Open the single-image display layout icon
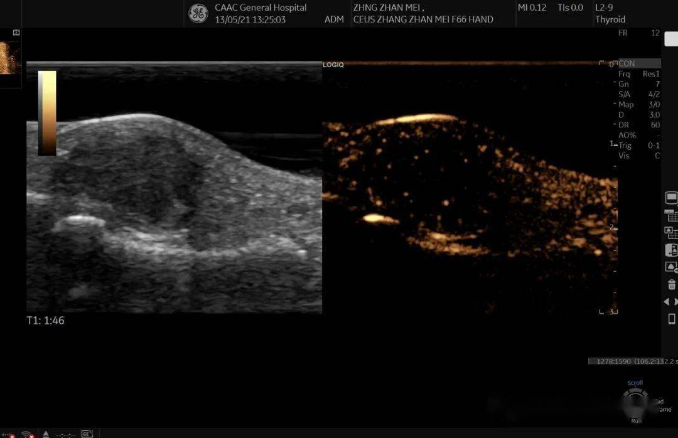 (672, 198)
